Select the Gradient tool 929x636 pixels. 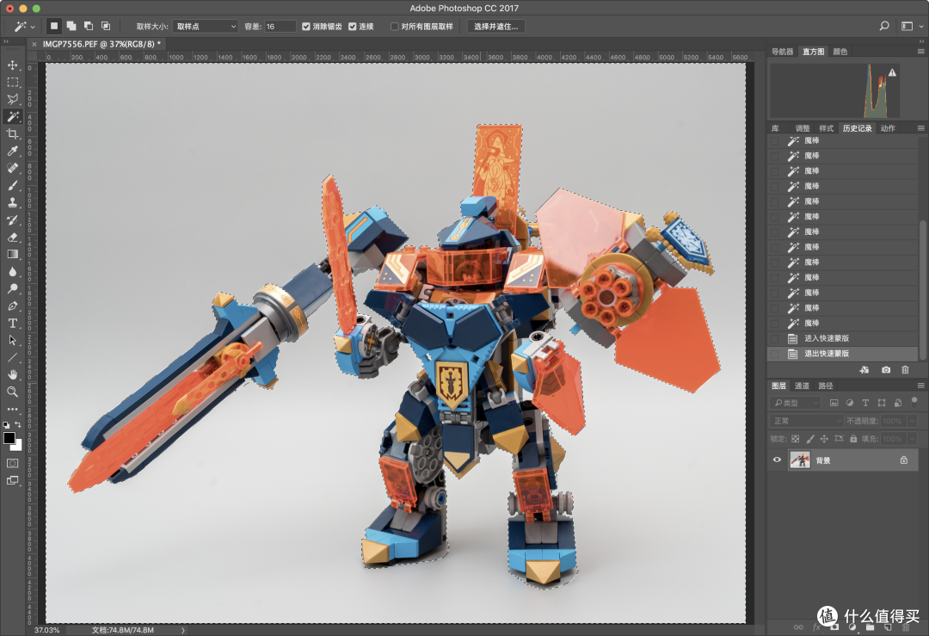(12, 254)
